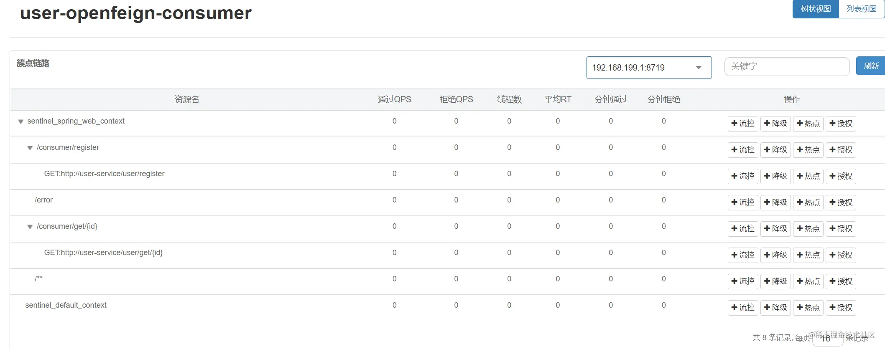Click the 通过QPS column header
Screen dimensions: 885x349
[x=394, y=99]
